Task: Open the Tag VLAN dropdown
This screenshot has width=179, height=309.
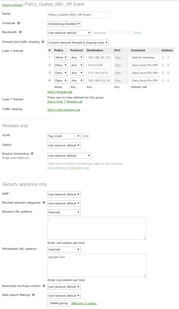Action: [64, 136]
